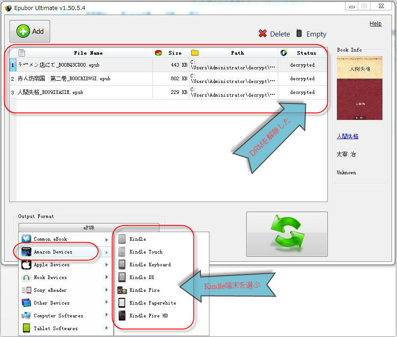The height and width of the screenshot is (337, 397).
Task: Click the path cell of row 2
Action: point(233,78)
